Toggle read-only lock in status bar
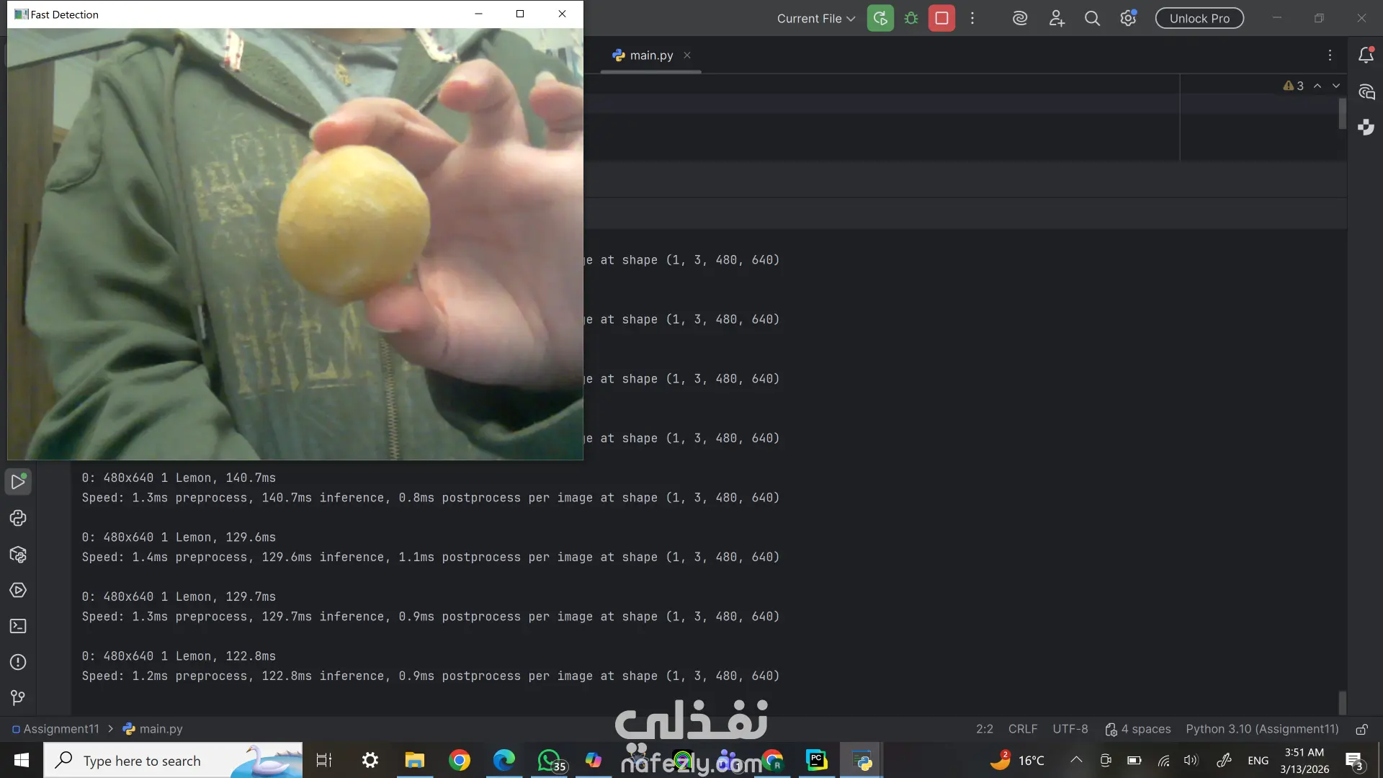The height and width of the screenshot is (778, 1383). (1361, 729)
